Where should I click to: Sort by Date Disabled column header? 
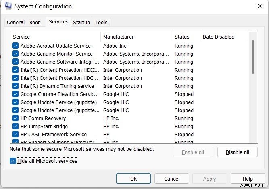pos(224,37)
